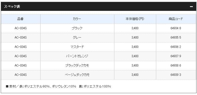The image size is (197, 95).
Task: Click the 商品コード column header
Action: click(176, 19)
